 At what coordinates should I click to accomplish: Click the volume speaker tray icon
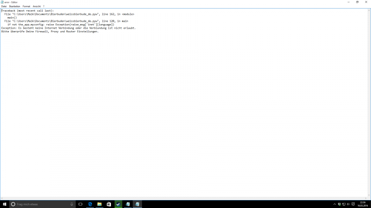[350, 204]
